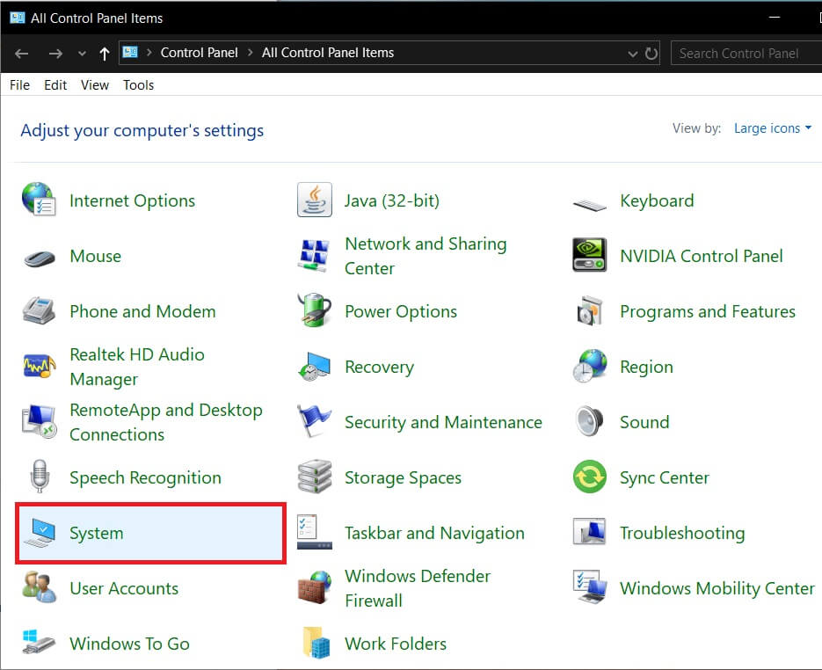Launch the NVIDIA Control Panel icon
This screenshot has height=670, width=822.
point(589,255)
